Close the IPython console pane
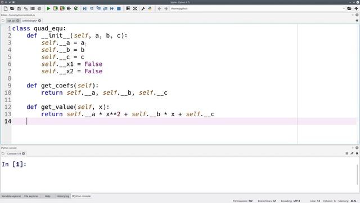 click(357, 148)
